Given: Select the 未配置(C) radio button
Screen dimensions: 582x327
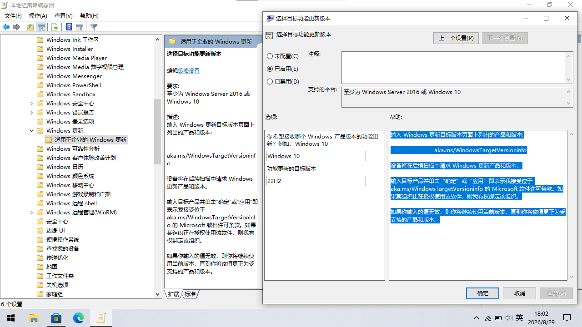Looking at the screenshot, I should pos(270,56).
